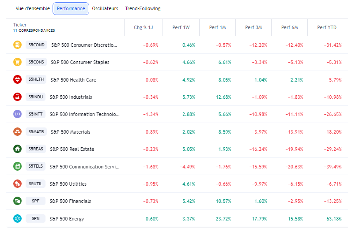Sort by the Perf 1W column header
Viewport: 348px width, 239px height.
click(181, 27)
